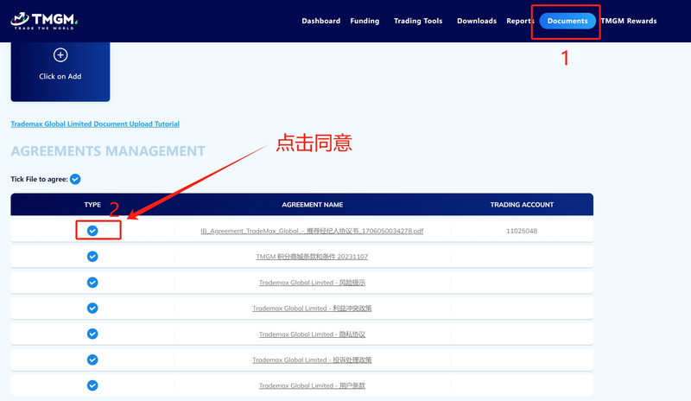691x401 pixels.
Task: Select the Documents tab
Action: (567, 21)
